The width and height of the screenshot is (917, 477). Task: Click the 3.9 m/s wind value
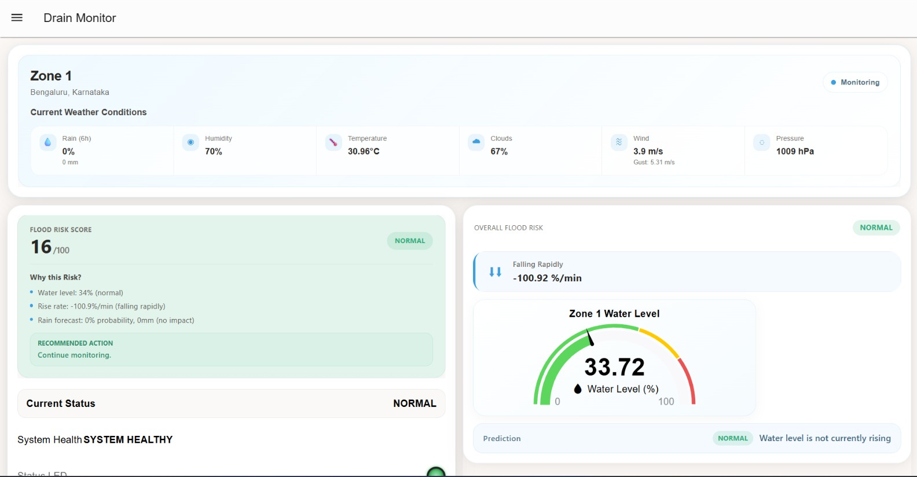click(648, 151)
